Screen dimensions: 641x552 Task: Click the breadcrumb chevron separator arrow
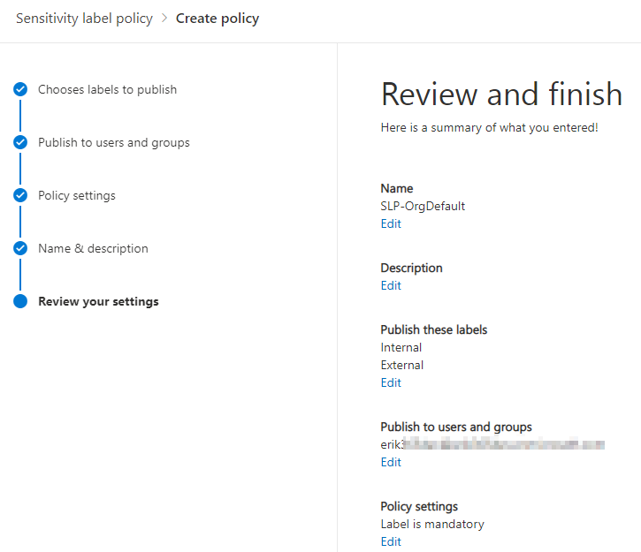pyautogui.click(x=164, y=19)
